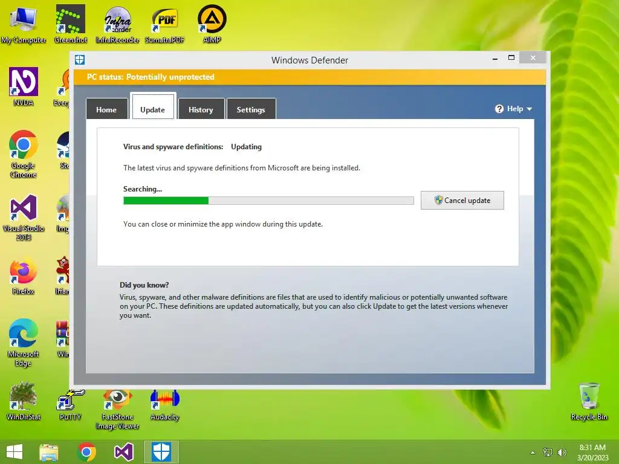Viewport: 619px width, 464px height.
Task: Click 'Virus and spyware definitions:' label
Action: (173, 147)
